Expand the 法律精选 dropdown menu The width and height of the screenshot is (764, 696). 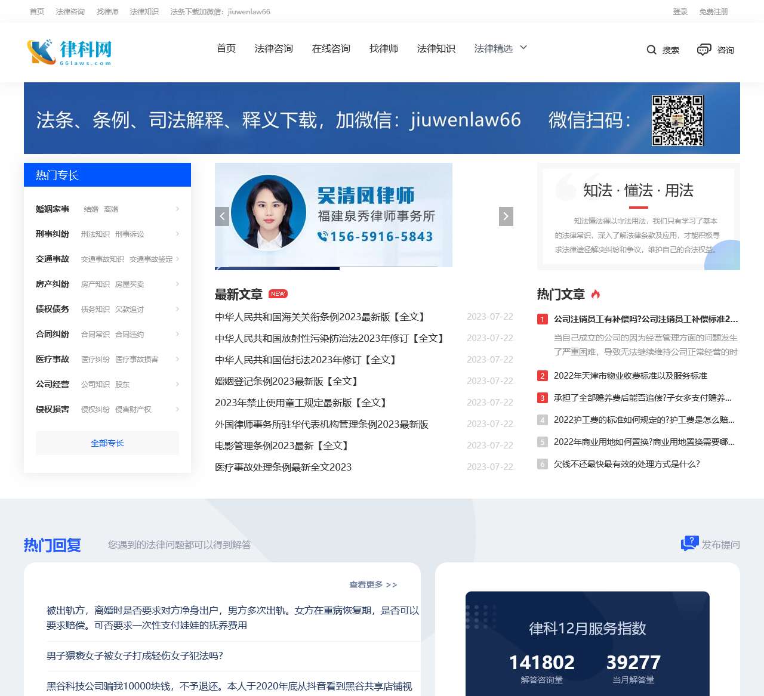[499, 48]
